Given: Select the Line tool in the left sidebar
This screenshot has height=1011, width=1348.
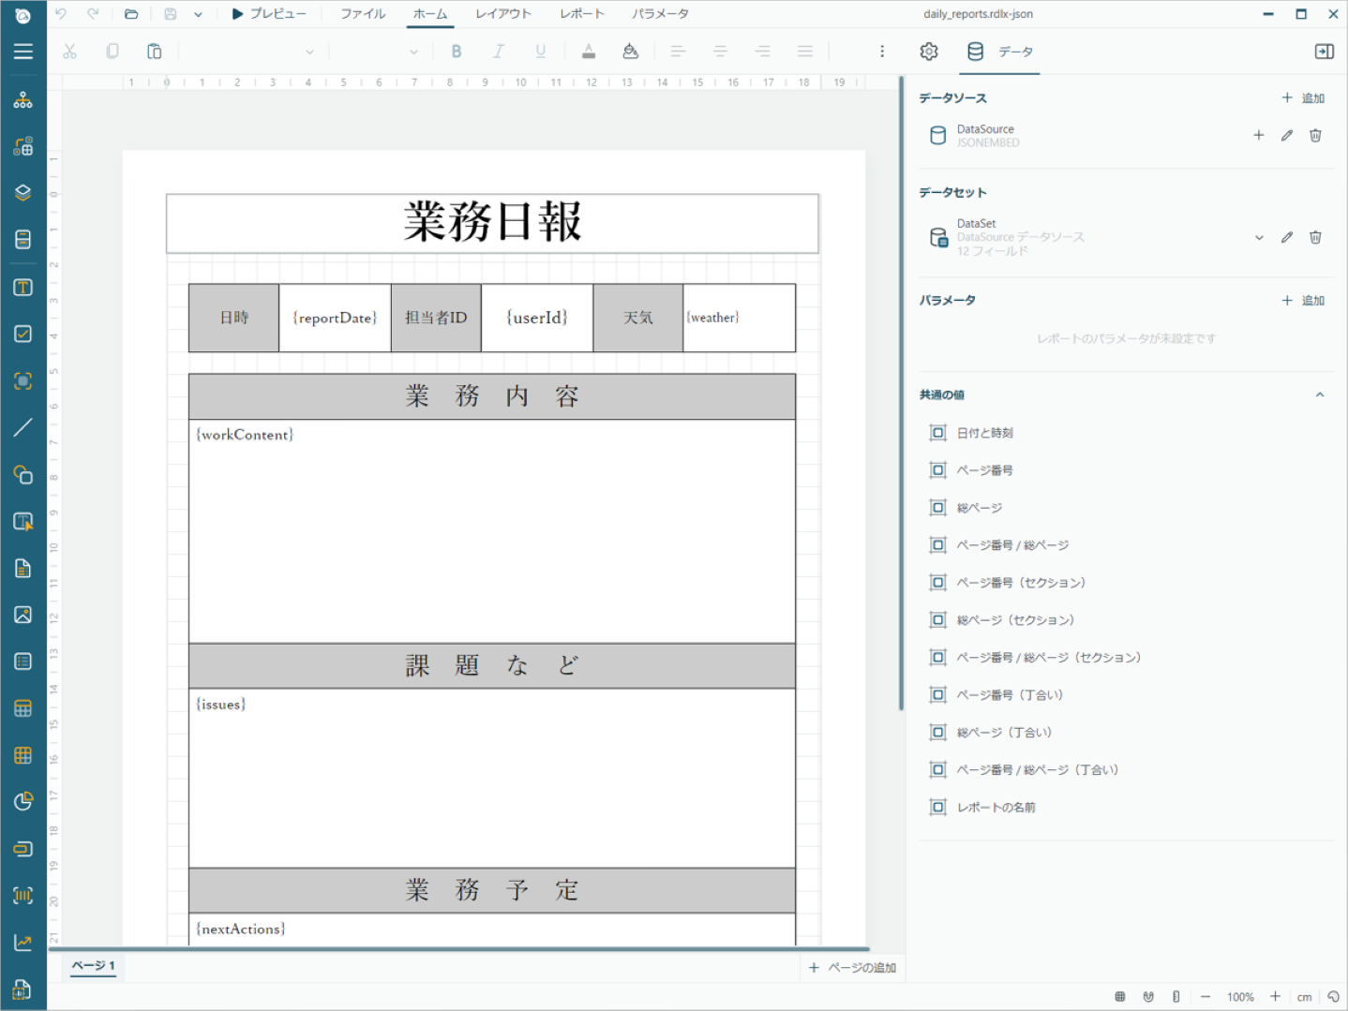Looking at the screenshot, I should click(22, 428).
